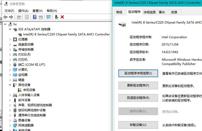Switch to the 驱动程序 tab
This screenshot has height=131, width=202.
[x=134, y=12]
